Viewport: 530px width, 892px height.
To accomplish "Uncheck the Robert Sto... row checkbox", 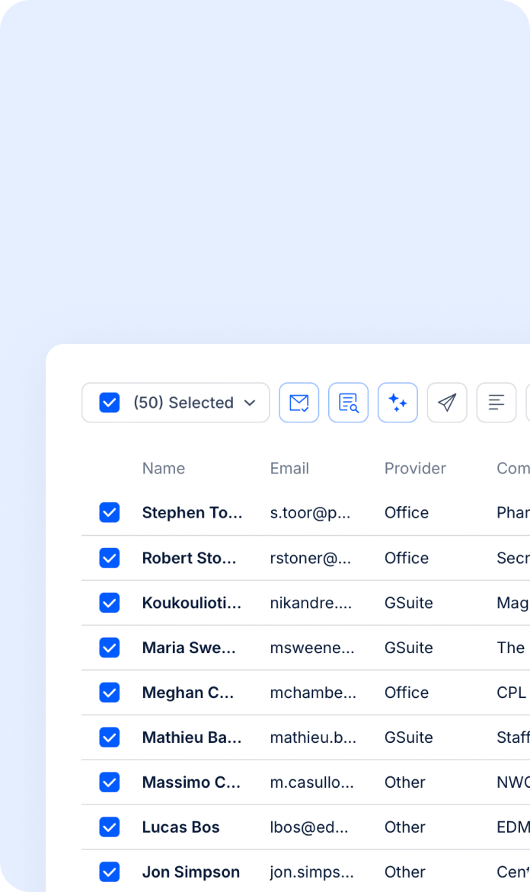I will 110,557.
